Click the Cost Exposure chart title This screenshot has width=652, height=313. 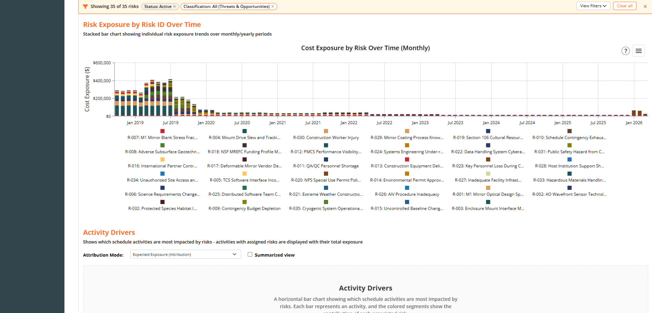coord(365,48)
